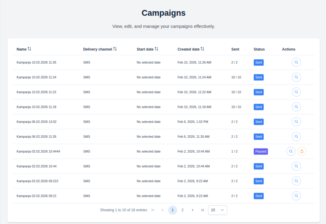View details of paused Kampanja 02.02.2026 10:4444

[291, 151]
